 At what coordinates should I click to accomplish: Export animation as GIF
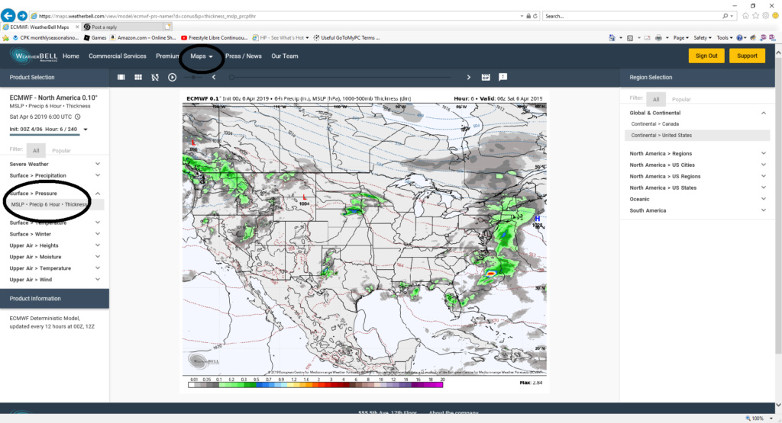(x=486, y=77)
